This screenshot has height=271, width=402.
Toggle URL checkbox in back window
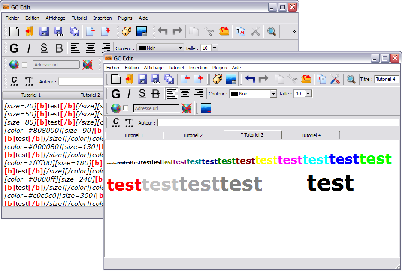24,65
